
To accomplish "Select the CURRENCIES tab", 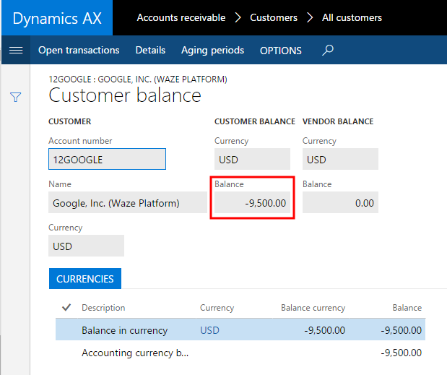I will (85, 279).
